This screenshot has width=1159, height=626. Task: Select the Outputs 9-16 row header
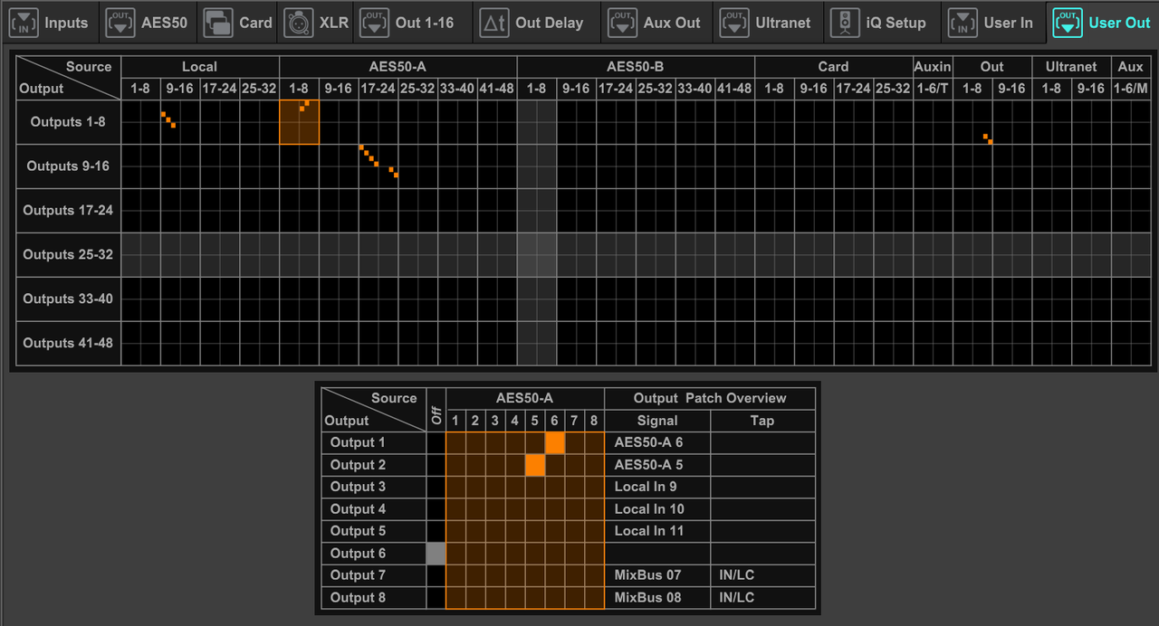point(69,166)
